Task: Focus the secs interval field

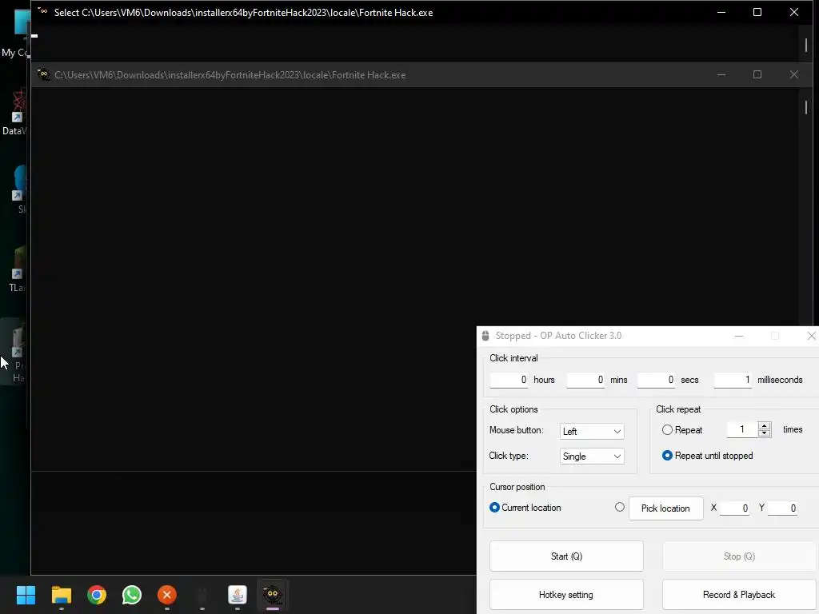Action: point(656,380)
